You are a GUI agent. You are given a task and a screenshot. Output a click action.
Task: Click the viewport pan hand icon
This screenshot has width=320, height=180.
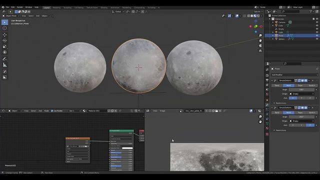260,40
